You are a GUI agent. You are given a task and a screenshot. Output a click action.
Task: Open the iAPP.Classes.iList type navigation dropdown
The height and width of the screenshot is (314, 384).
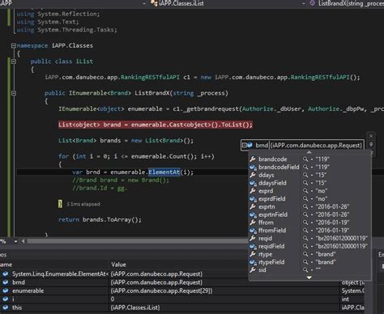coord(144,3)
